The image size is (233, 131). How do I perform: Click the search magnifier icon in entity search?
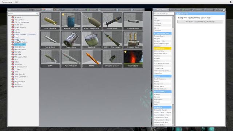37,13
